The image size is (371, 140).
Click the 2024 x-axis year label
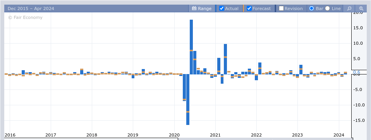click(338, 135)
